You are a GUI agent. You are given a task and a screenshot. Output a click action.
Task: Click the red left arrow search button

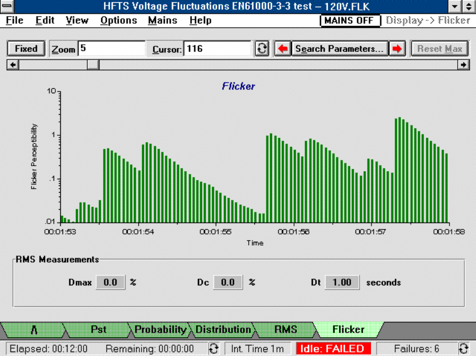(283, 49)
